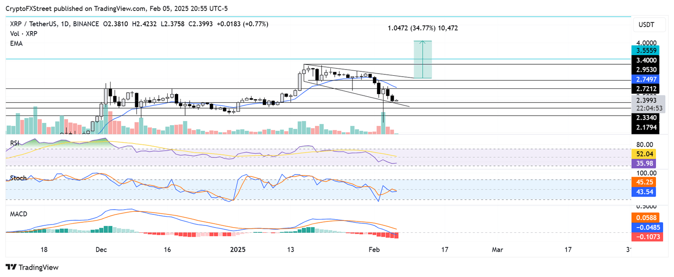Click the 22:04:53 candle countdown timer

click(x=649, y=108)
